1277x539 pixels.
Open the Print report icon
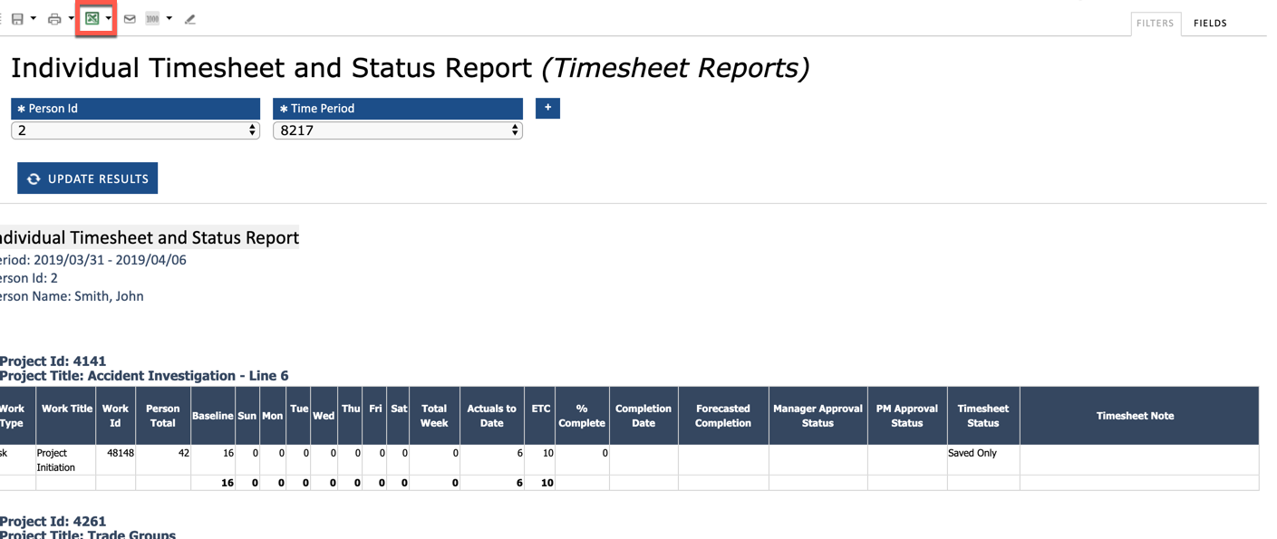click(54, 18)
